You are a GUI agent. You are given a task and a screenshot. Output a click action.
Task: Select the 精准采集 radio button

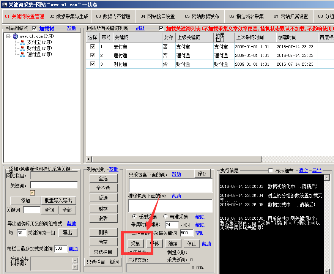165,216
